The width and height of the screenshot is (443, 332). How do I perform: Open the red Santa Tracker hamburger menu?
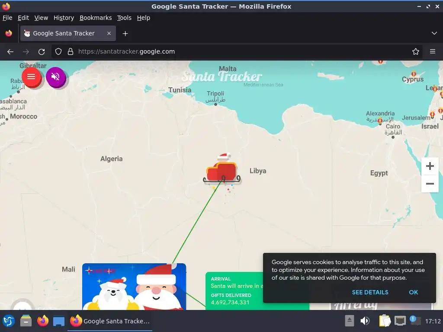point(31,77)
